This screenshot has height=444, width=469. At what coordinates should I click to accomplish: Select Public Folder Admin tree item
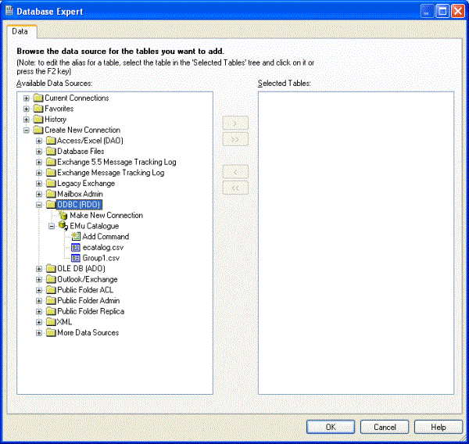[88, 301]
